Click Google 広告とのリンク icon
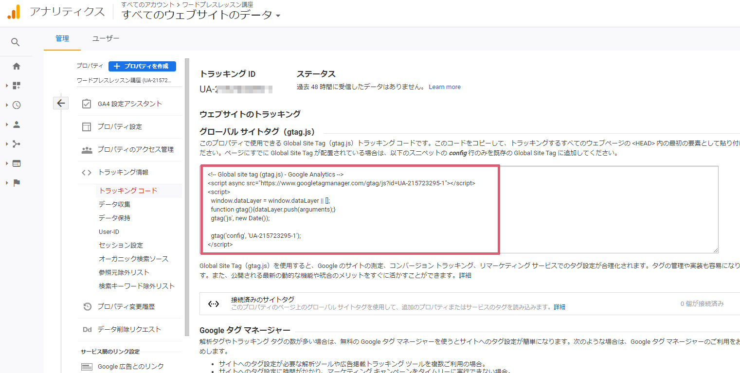 (x=87, y=367)
